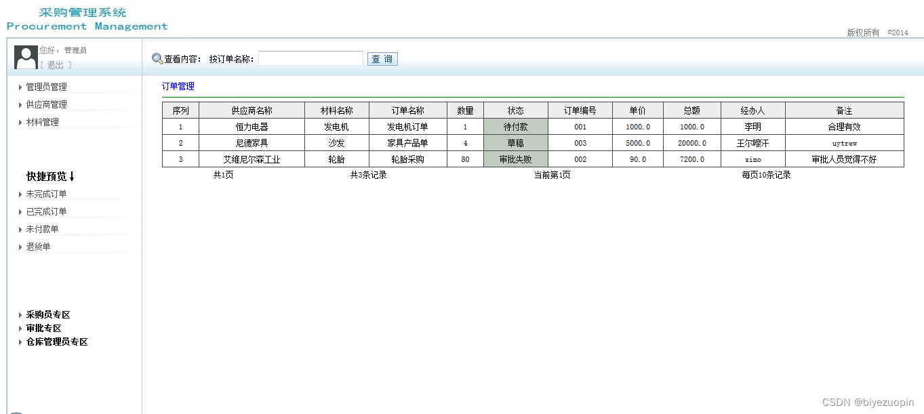Click the 供应商名称 column header
Viewport: 924px width, 414px height.
[x=252, y=110]
